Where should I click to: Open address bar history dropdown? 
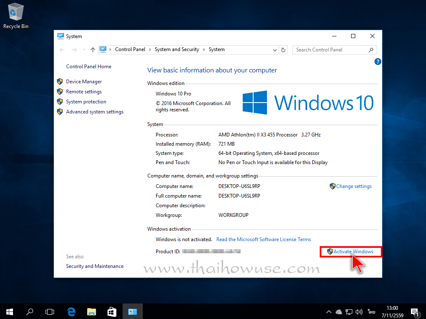click(275, 50)
